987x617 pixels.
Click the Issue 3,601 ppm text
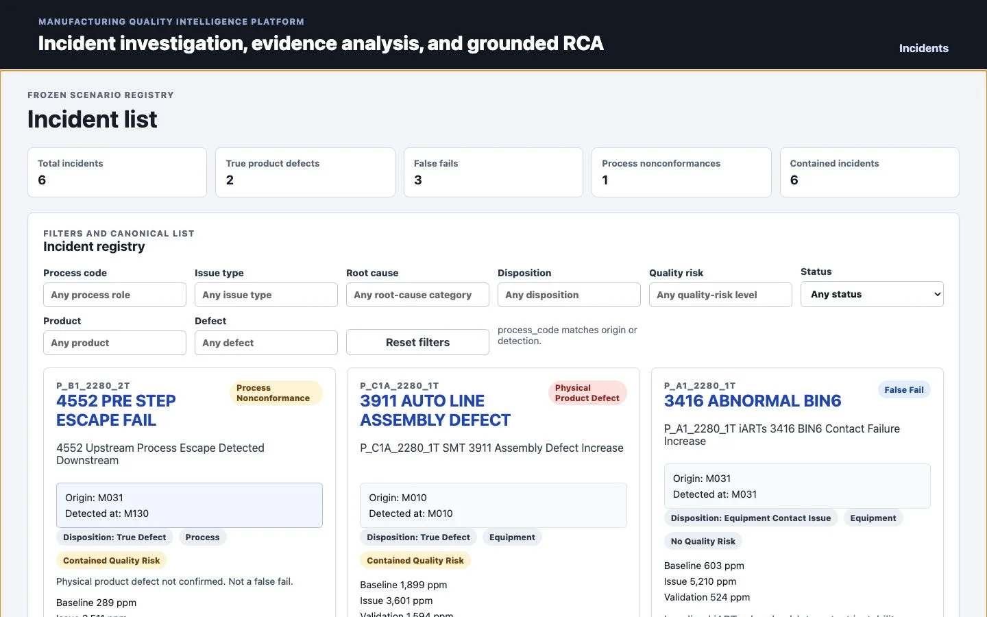point(396,601)
